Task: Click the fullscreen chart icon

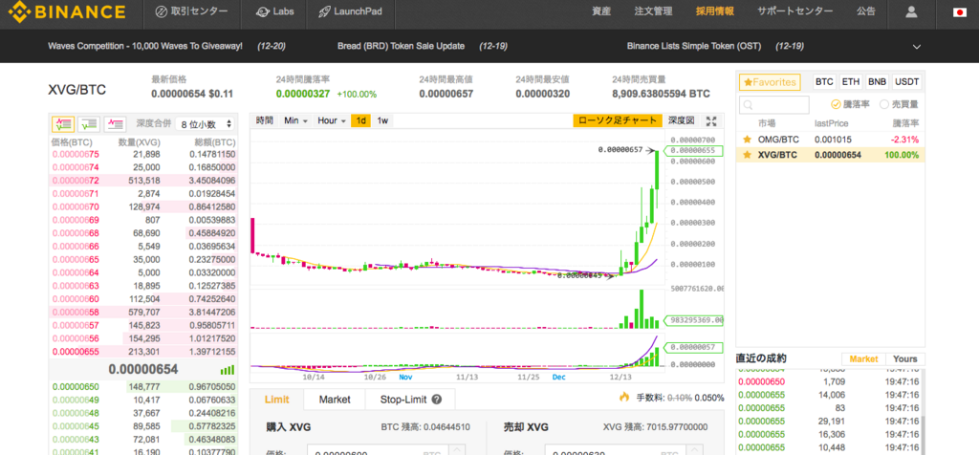Action: (710, 121)
